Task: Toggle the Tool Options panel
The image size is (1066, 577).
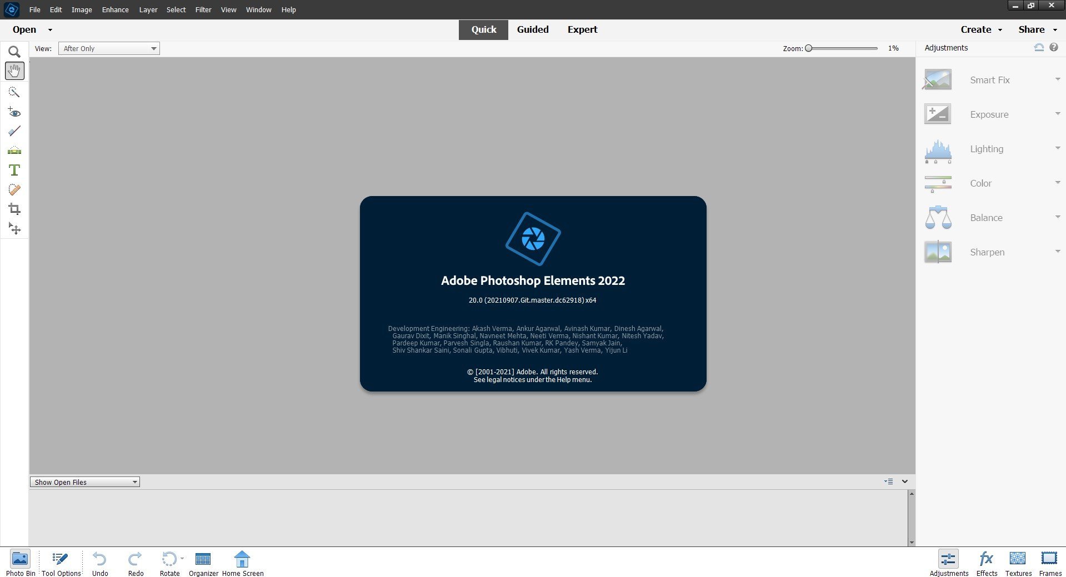Action: (61, 563)
